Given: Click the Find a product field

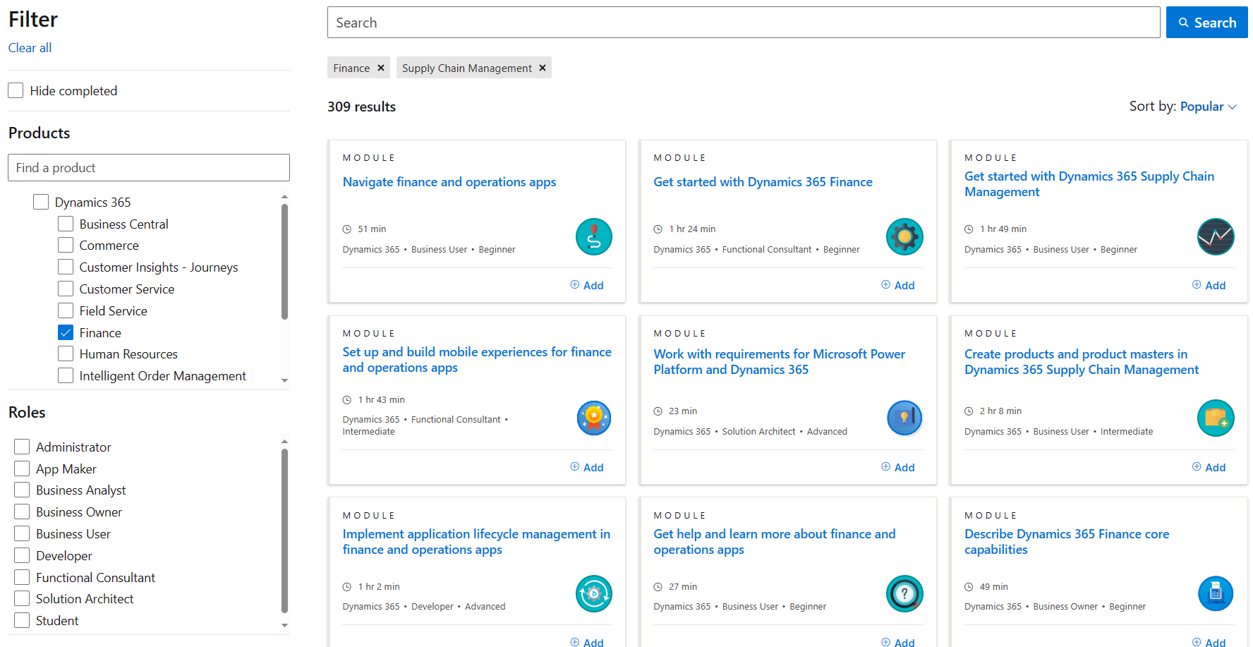Looking at the screenshot, I should pos(148,167).
